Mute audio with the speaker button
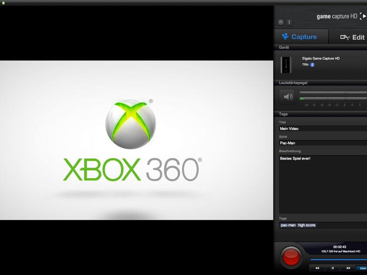This screenshot has height=275, width=367. click(x=288, y=97)
